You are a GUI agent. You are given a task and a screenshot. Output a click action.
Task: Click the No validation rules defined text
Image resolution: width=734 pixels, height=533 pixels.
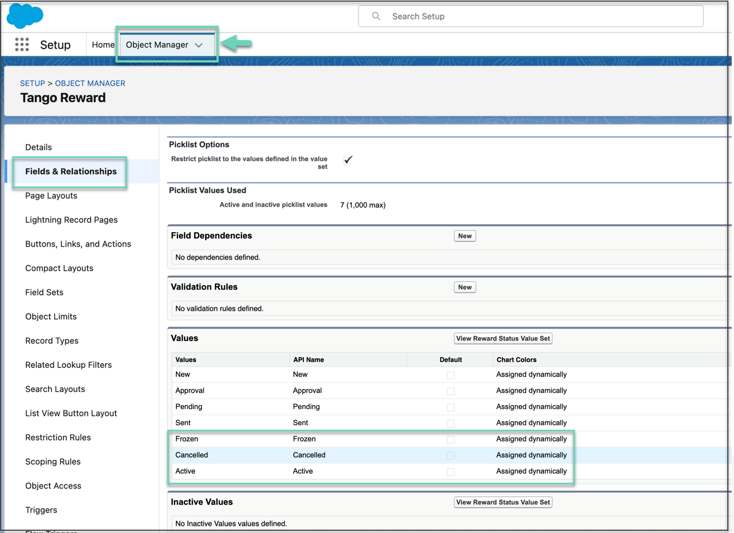pyautogui.click(x=219, y=309)
